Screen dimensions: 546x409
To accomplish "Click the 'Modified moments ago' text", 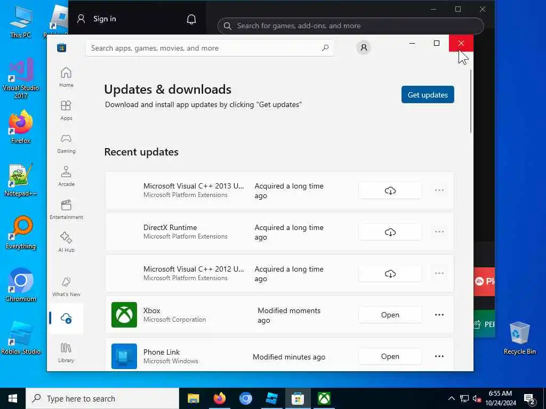I will (288, 315).
